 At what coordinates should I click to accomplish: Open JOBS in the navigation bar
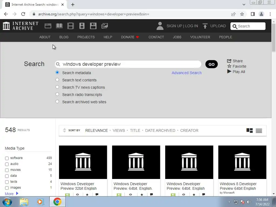pyautogui.click(x=177, y=37)
